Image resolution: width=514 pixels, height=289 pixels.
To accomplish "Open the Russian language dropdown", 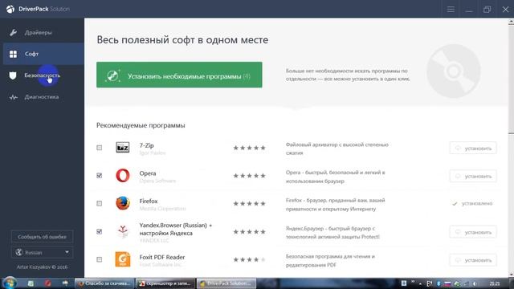I will point(42,252).
